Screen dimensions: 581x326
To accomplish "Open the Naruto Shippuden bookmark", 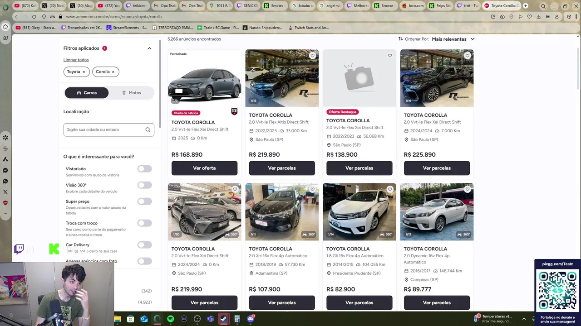I will click(x=262, y=28).
